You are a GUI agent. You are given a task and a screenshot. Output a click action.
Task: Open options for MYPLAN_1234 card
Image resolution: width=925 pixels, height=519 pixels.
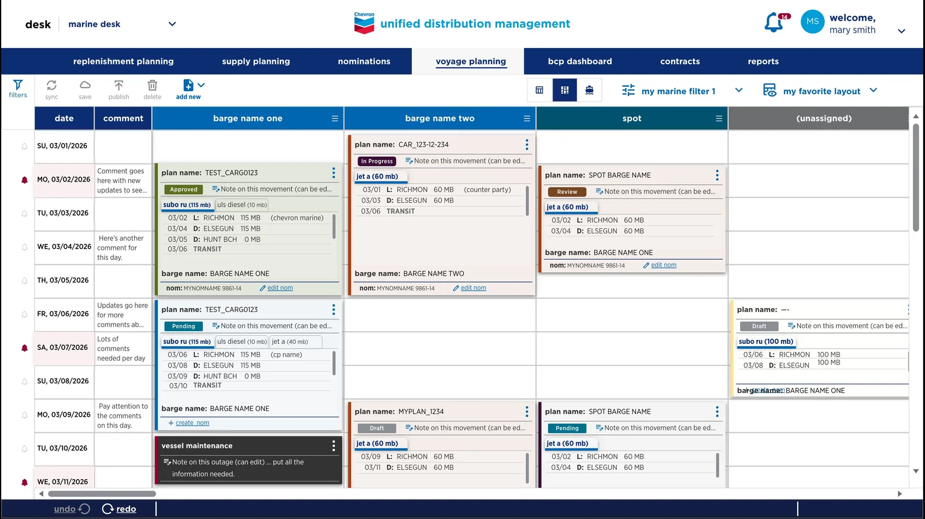click(527, 412)
